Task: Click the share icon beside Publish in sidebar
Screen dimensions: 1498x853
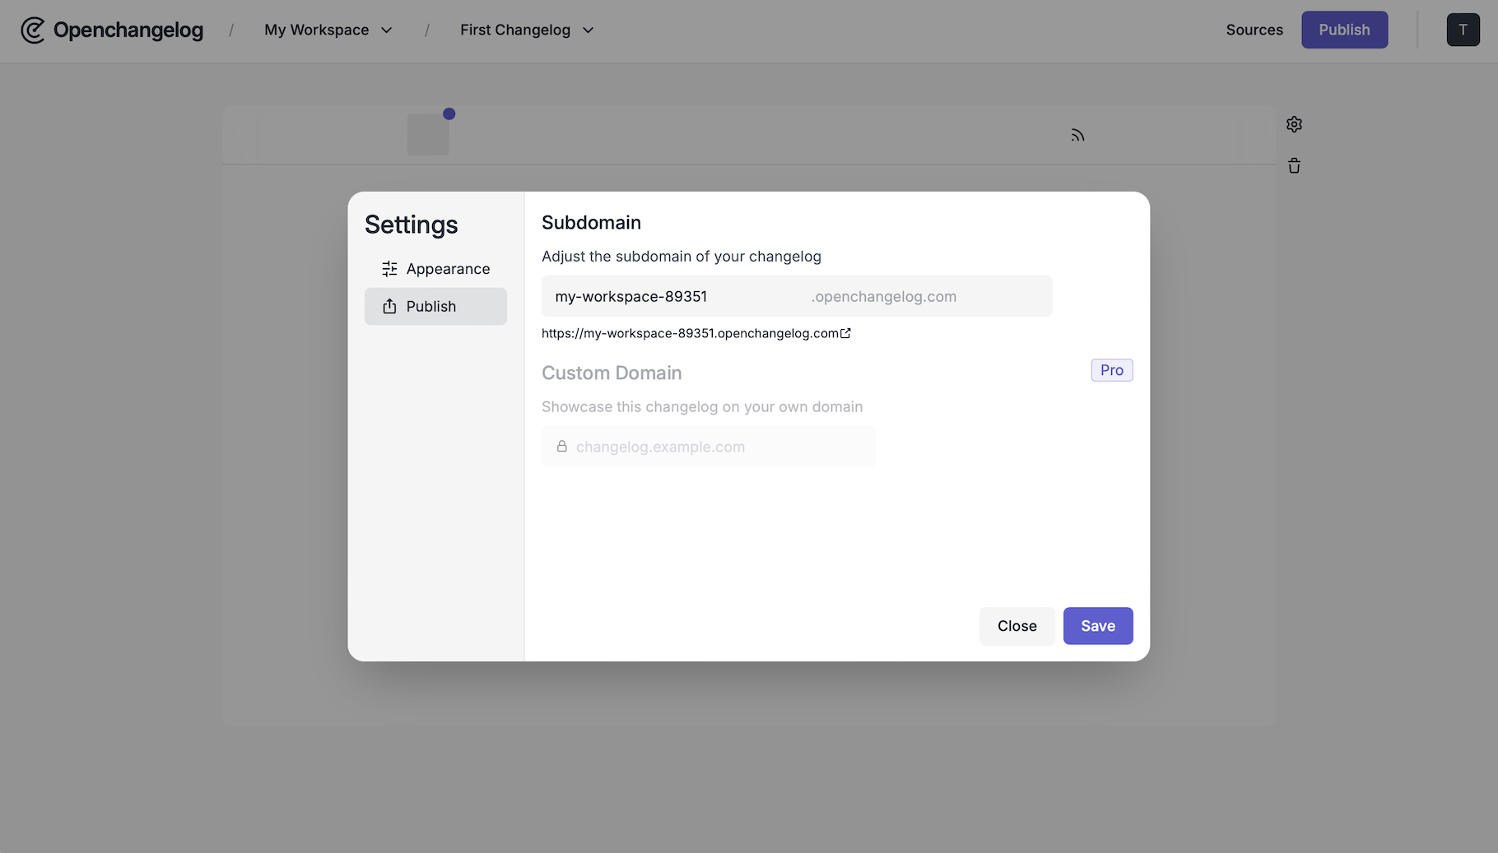Action: (388, 306)
